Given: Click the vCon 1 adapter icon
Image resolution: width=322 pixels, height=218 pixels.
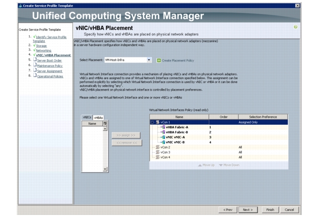Looking at the screenshot, I should 157,122.
